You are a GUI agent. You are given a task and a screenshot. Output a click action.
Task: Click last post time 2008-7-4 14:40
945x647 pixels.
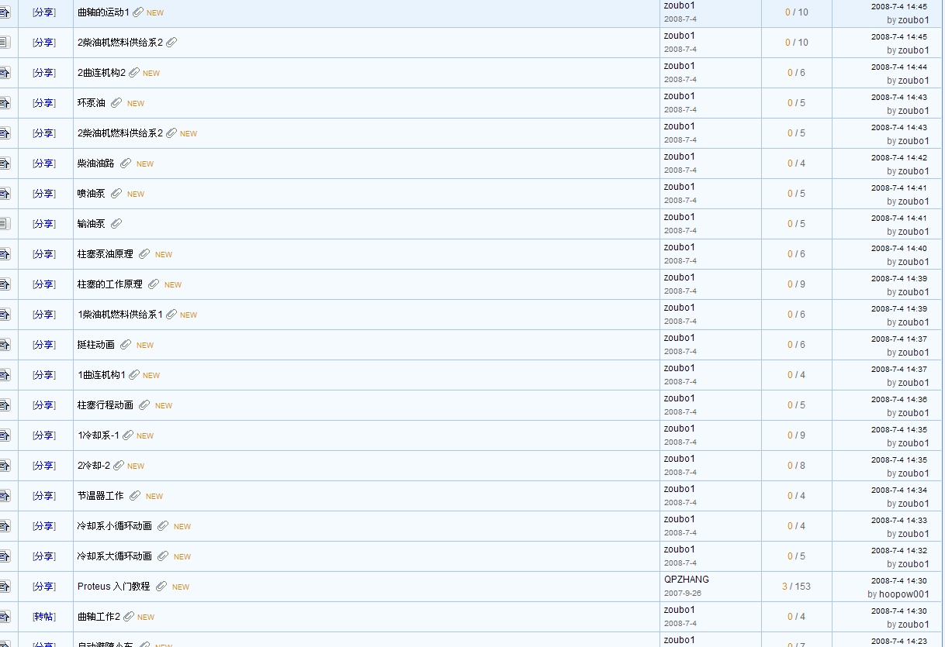pyautogui.click(x=899, y=248)
